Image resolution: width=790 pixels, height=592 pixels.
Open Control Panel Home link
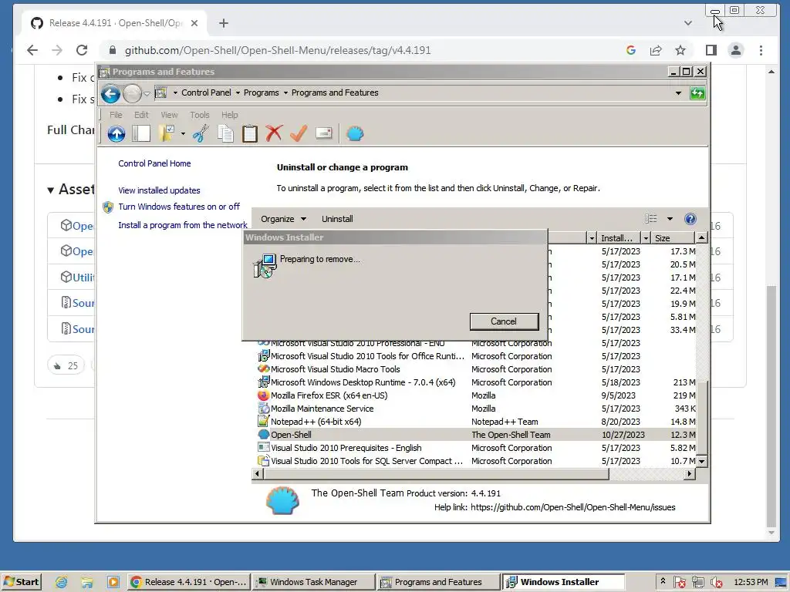(x=154, y=163)
